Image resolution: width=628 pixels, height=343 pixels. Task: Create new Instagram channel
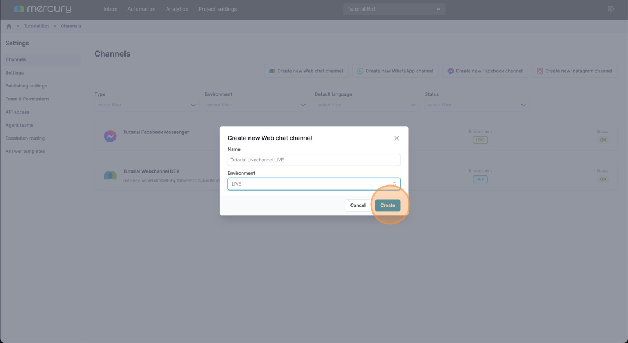coord(574,71)
